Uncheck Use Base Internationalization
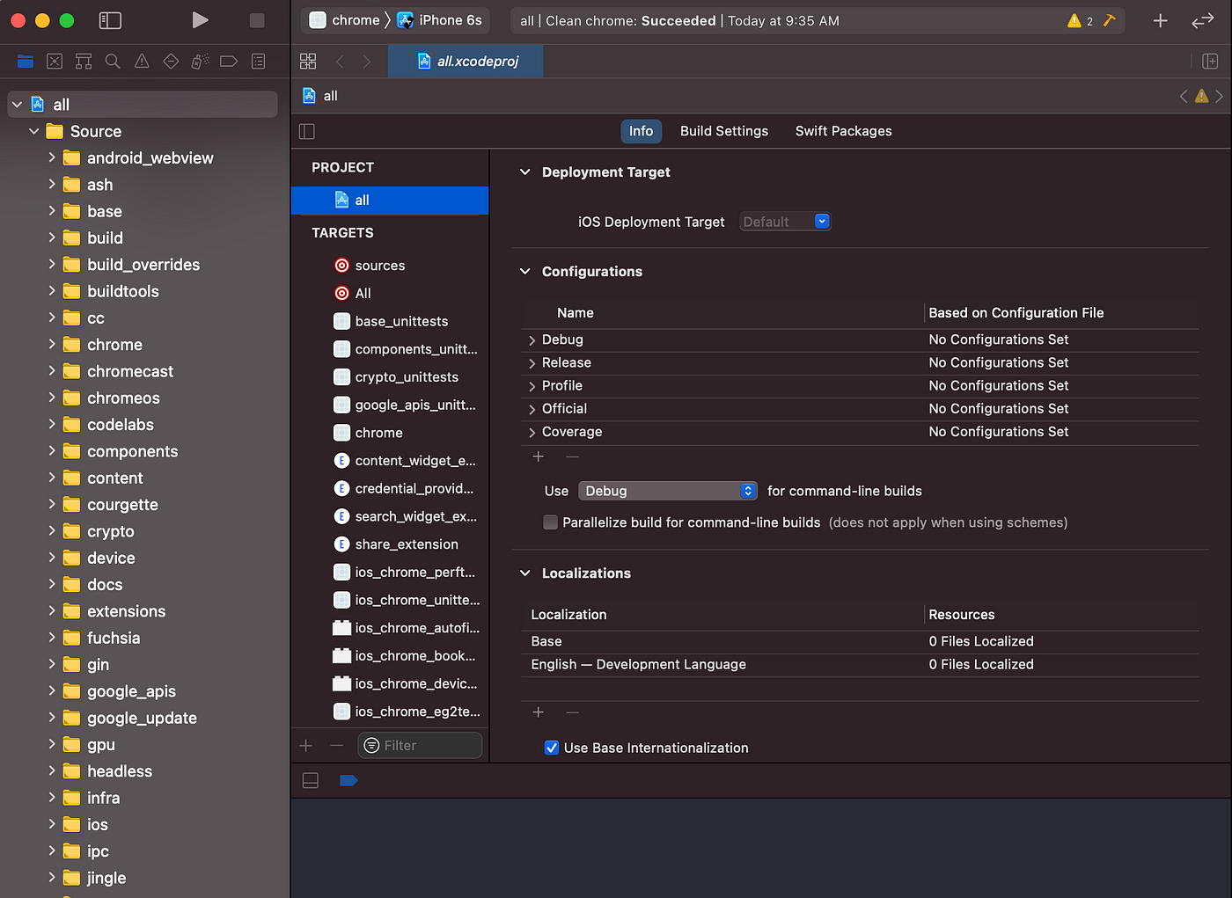The height and width of the screenshot is (898, 1232). (x=552, y=748)
